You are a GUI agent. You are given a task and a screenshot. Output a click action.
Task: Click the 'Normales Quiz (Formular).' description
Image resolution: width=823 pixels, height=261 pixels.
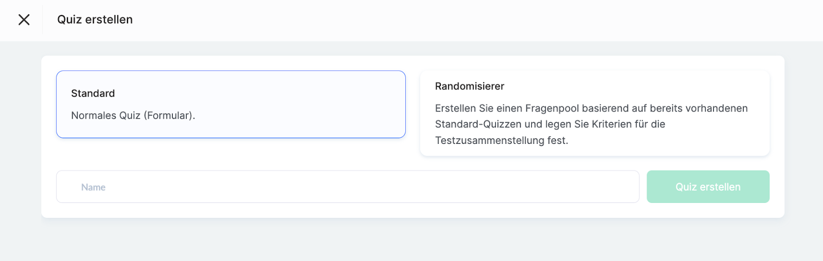point(133,116)
